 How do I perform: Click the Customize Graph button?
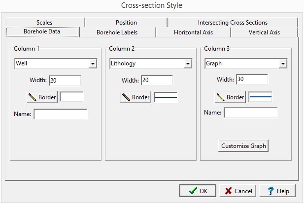pyautogui.click(x=243, y=146)
